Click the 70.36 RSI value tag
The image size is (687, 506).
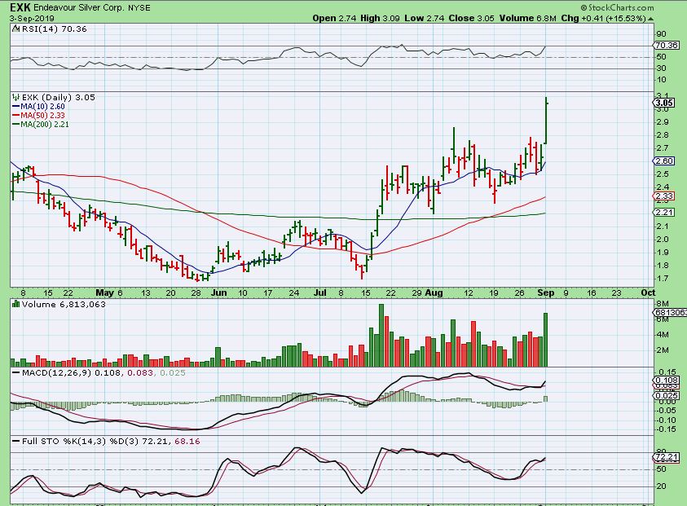666,45
